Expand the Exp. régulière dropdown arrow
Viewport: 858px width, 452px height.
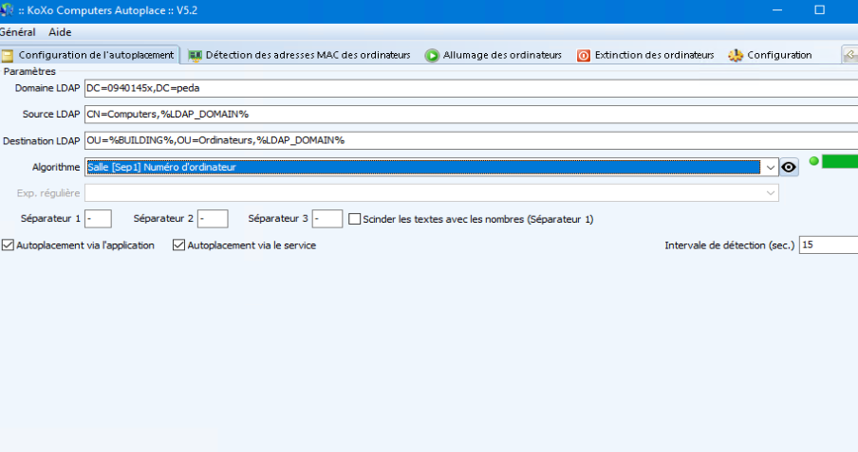tap(771, 193)
